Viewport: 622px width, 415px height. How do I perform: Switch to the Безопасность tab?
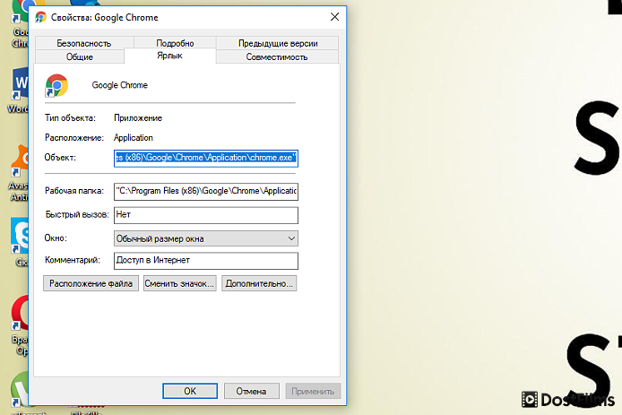coord(84,43)
